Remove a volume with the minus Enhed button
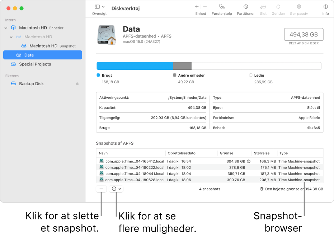The width and height of the screenshot is (334, 237). (205, 7)
